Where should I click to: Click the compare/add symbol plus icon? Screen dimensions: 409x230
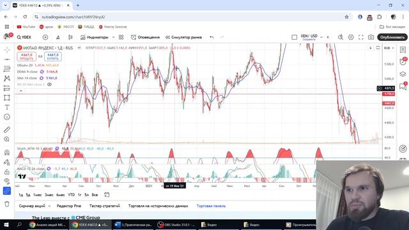pos(45,37)
